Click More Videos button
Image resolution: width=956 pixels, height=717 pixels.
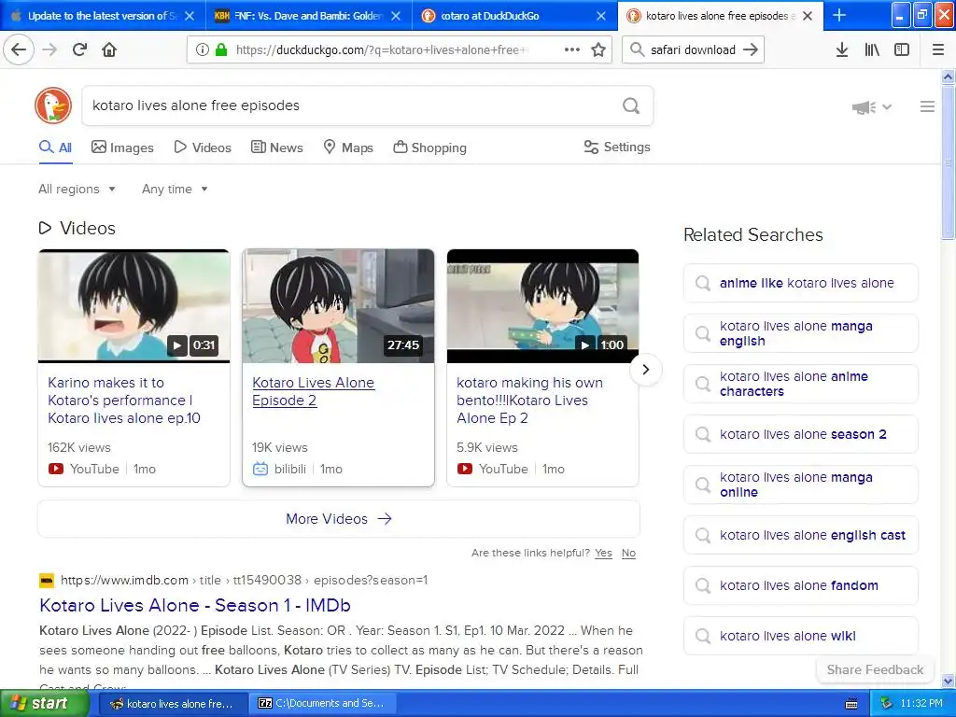(x=338, y=519)
